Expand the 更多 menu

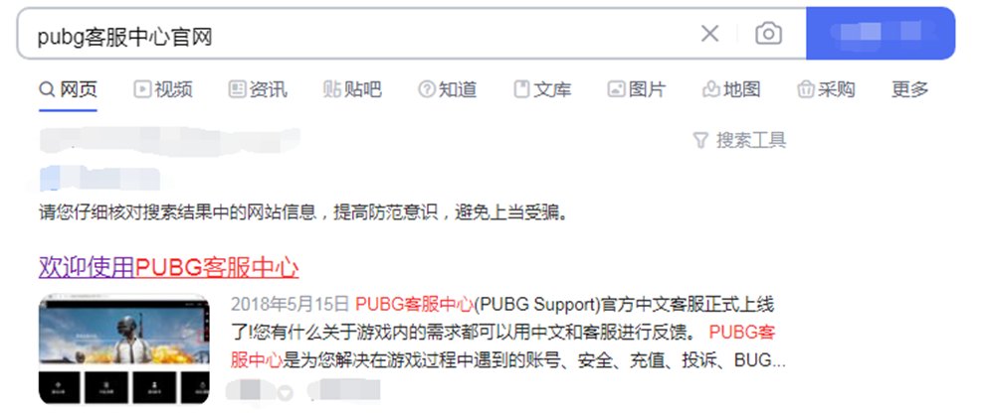pos(910,89)
